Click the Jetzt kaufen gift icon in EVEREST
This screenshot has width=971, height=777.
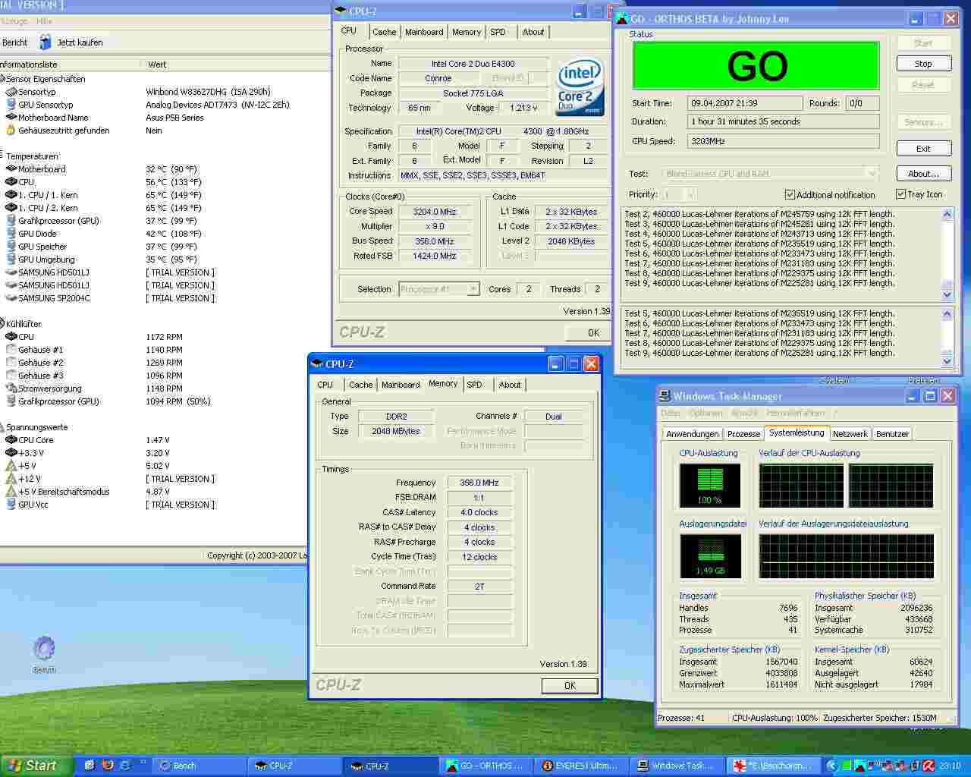click(46, 42)
